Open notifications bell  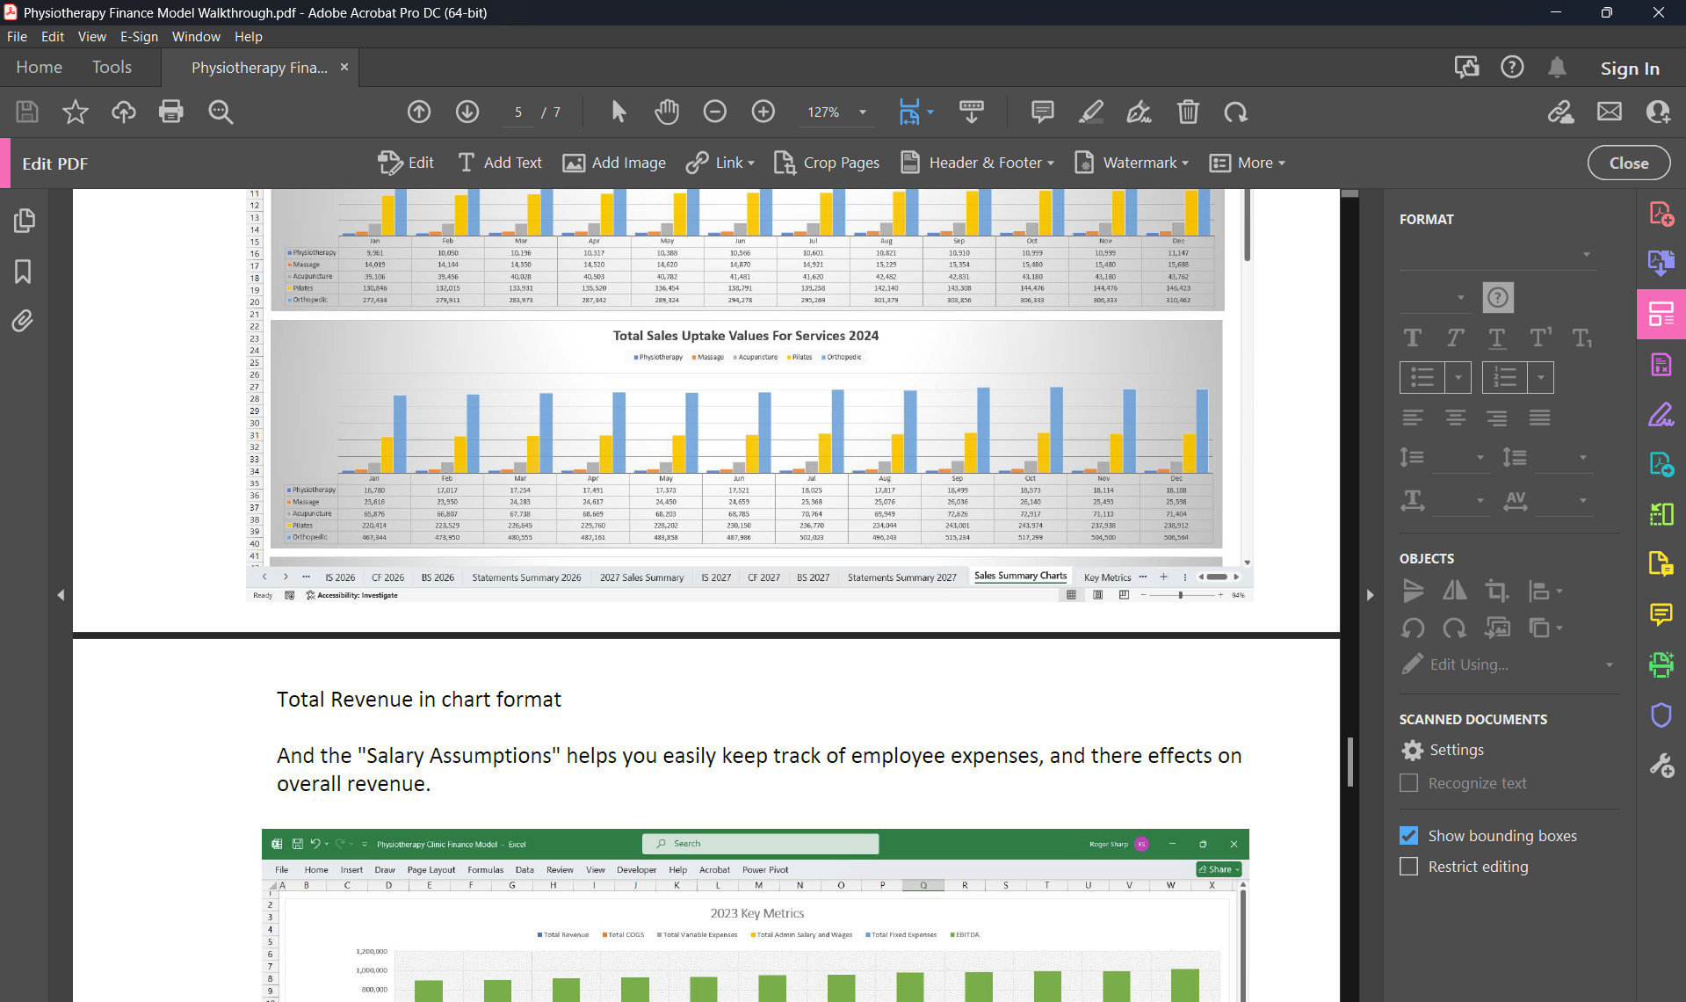(x=1557, y=68)
